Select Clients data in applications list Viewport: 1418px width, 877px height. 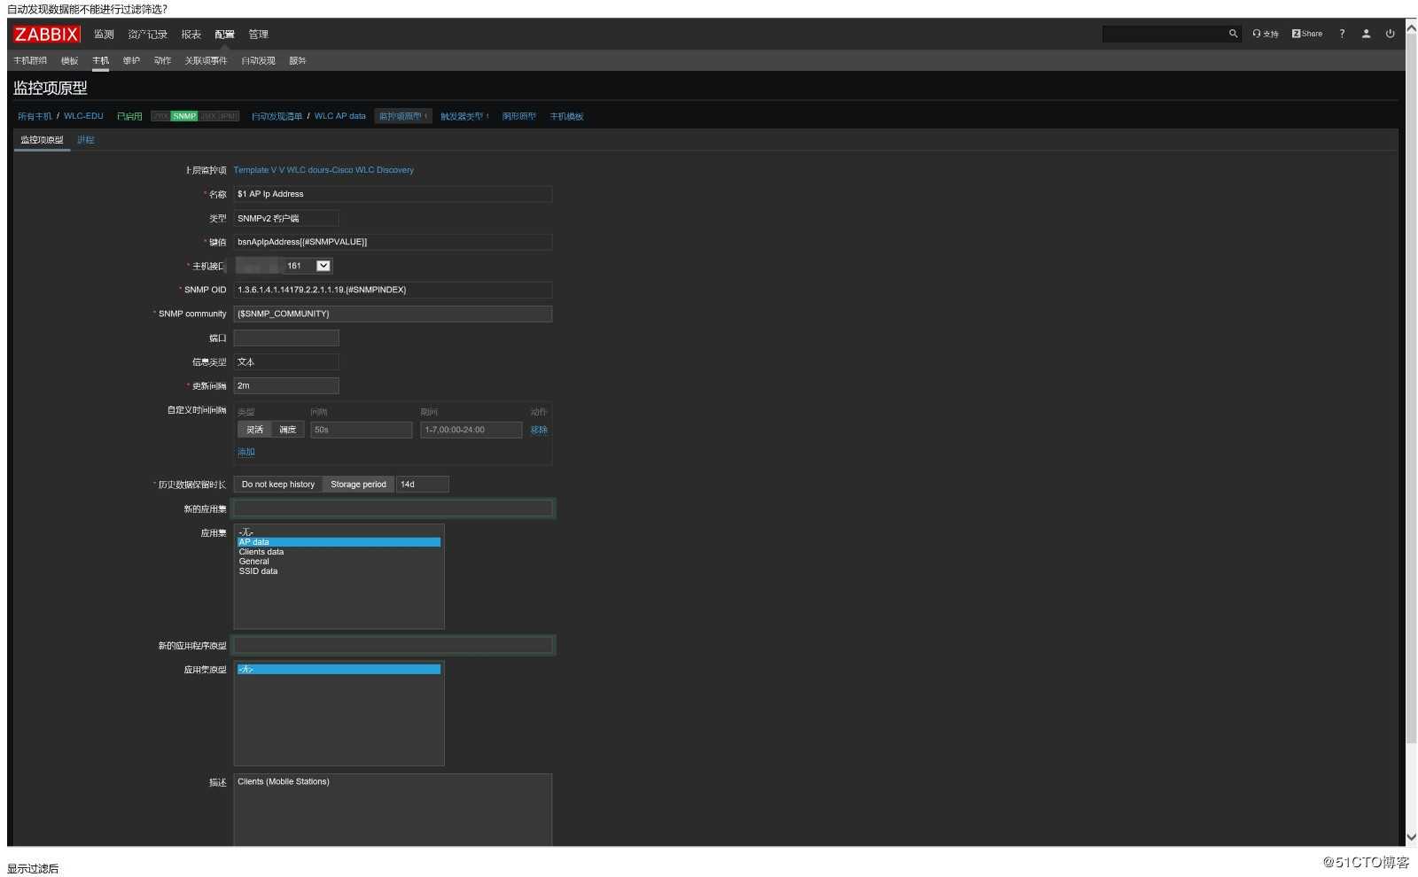(339, 552)
